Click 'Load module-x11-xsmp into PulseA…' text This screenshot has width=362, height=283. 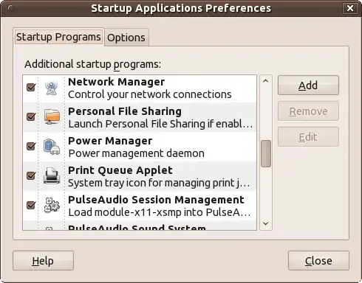click(x=160, y=212)
